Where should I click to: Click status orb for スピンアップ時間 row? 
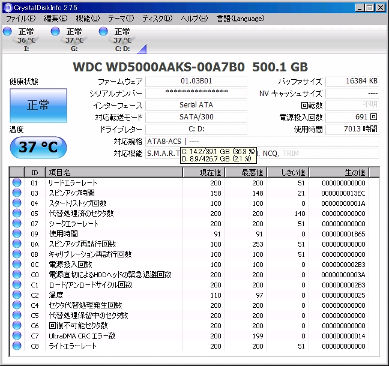point(17,193)
